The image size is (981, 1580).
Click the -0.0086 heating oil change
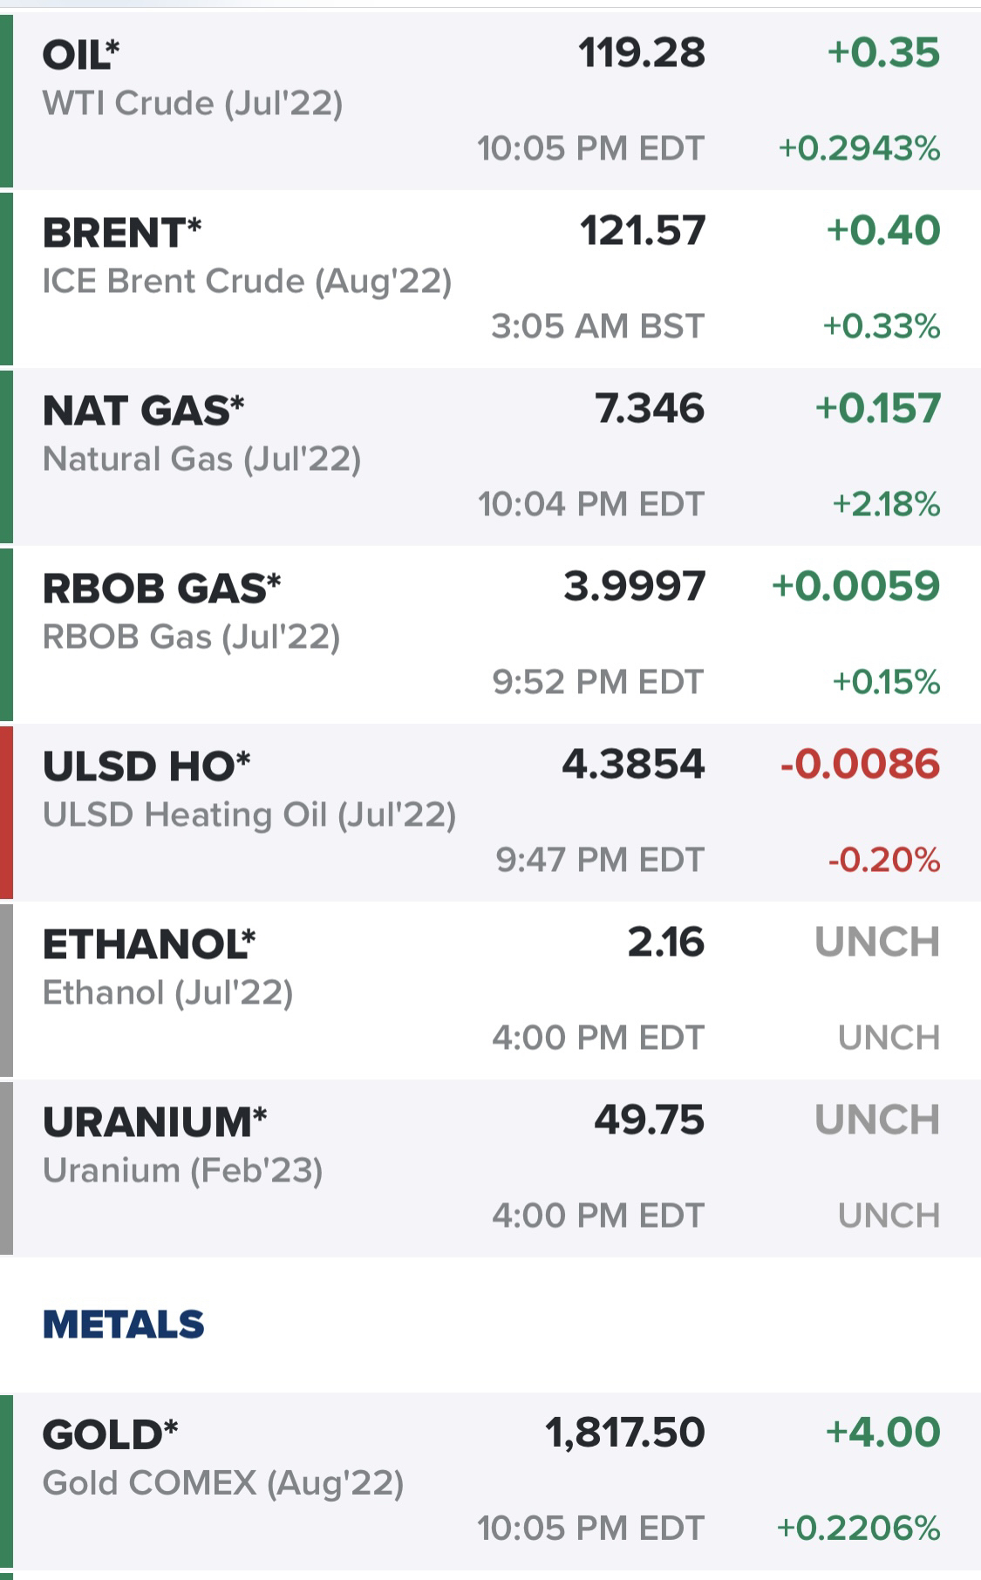coord(860,764)
